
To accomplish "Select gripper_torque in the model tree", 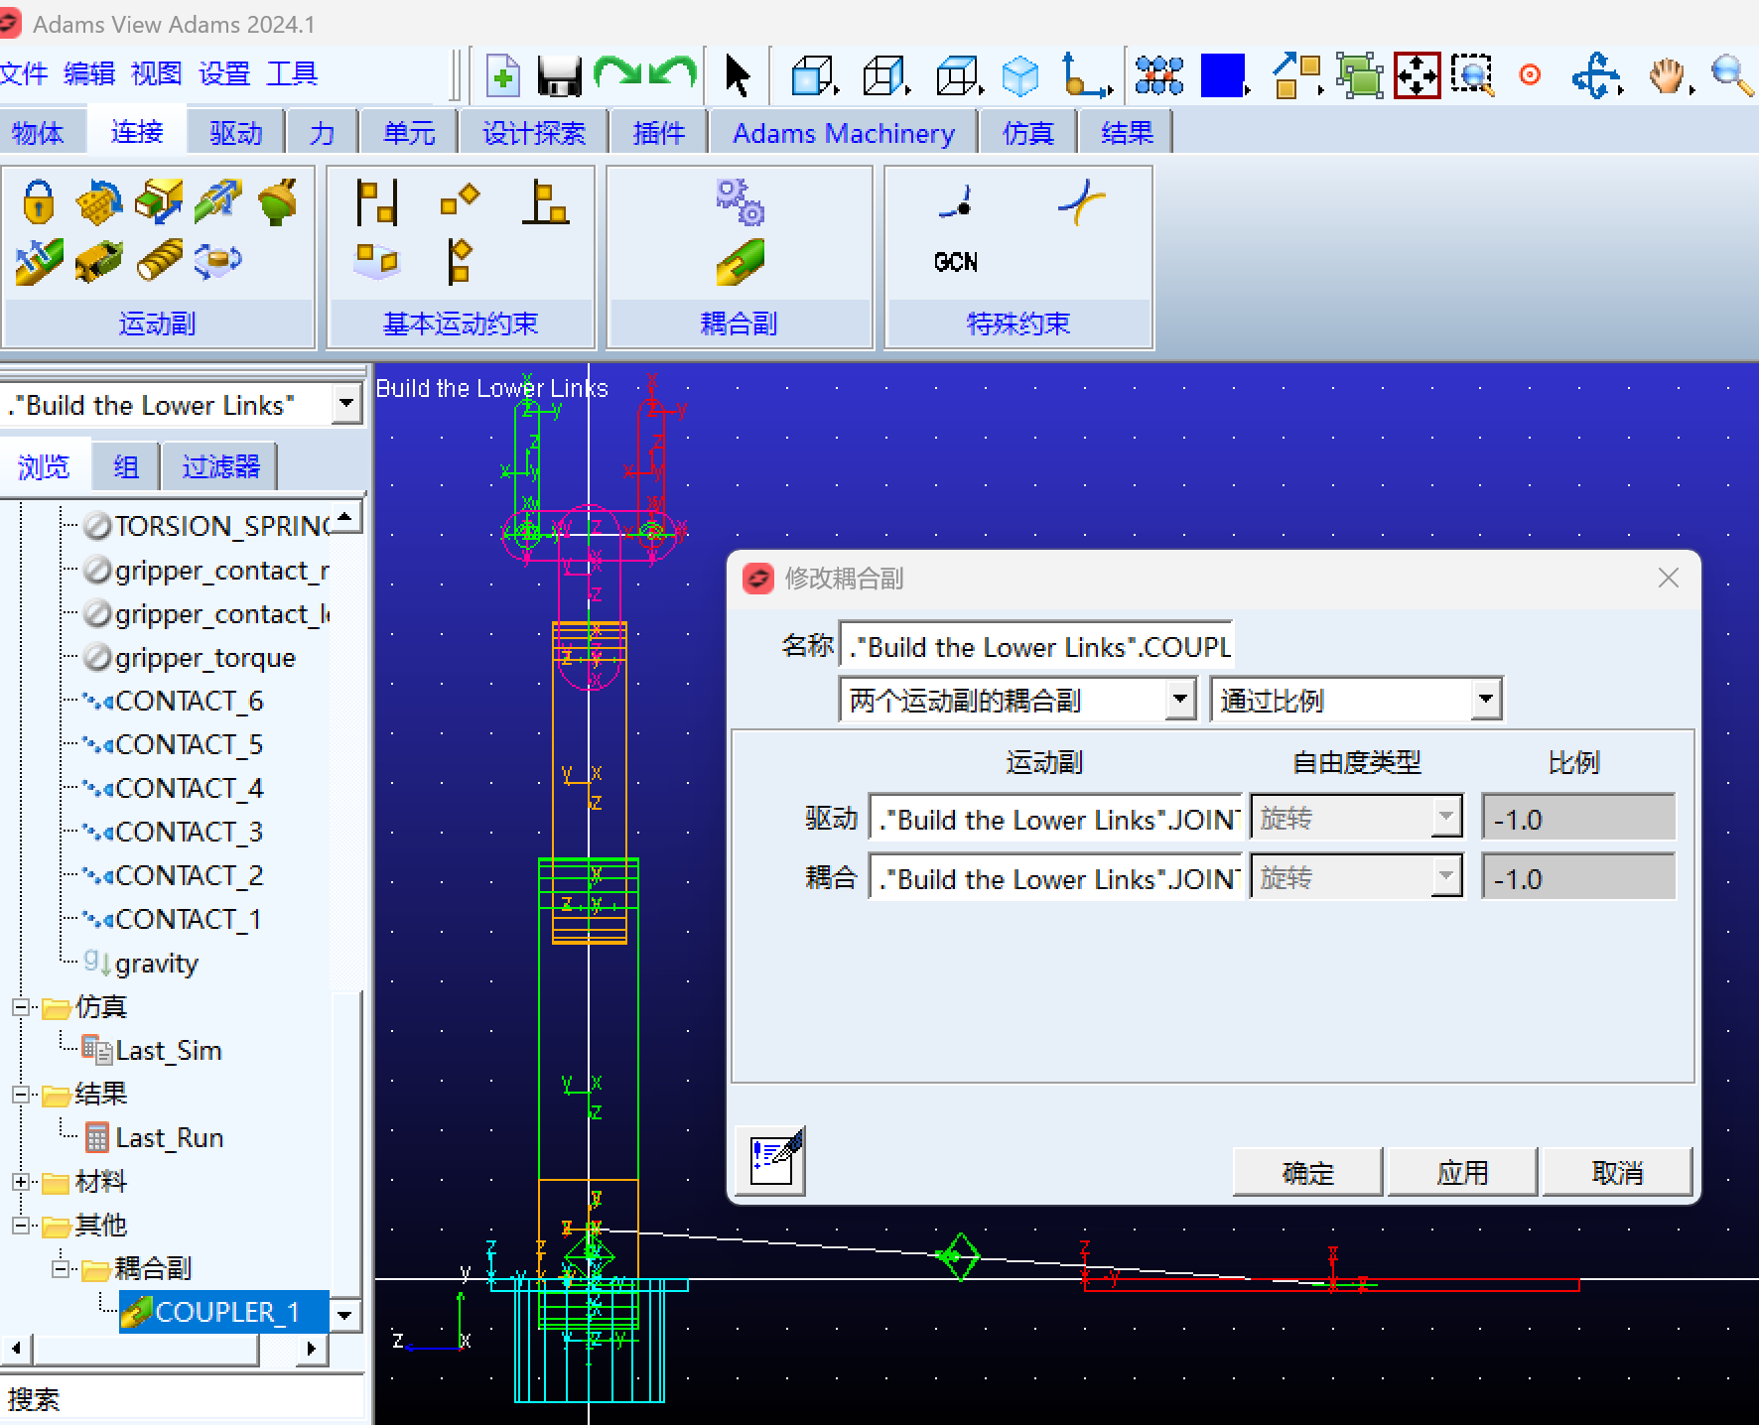I will [204, 658].
